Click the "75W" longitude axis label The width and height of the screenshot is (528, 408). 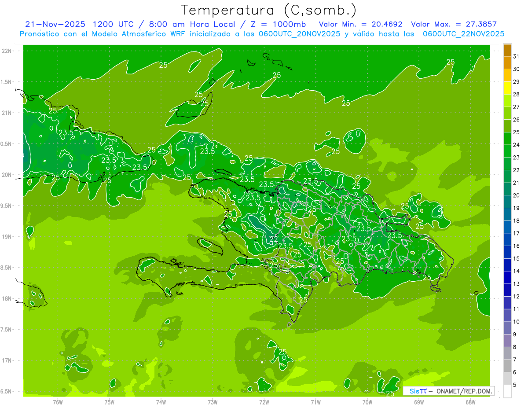(x=110, y=402)
